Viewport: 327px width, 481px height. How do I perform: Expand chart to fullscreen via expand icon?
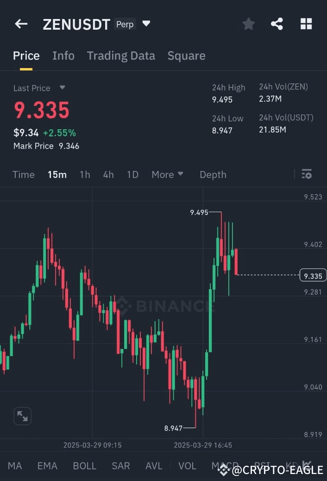22,416
